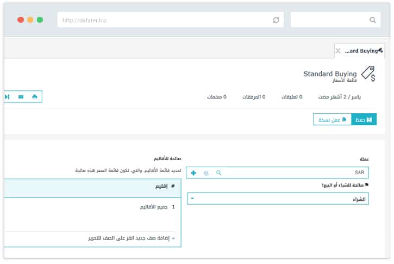Screen dimensions: 394x264
Task: Click the browser reload icon
Action: [276, 20]
